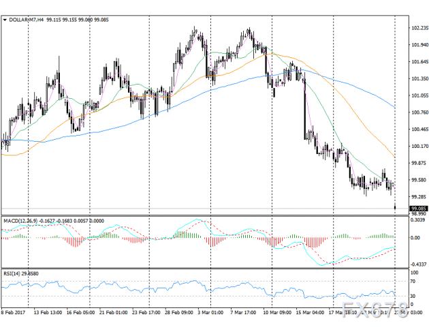
Task: Click the 15 Mar 04:00 time label
Action: 310,312
